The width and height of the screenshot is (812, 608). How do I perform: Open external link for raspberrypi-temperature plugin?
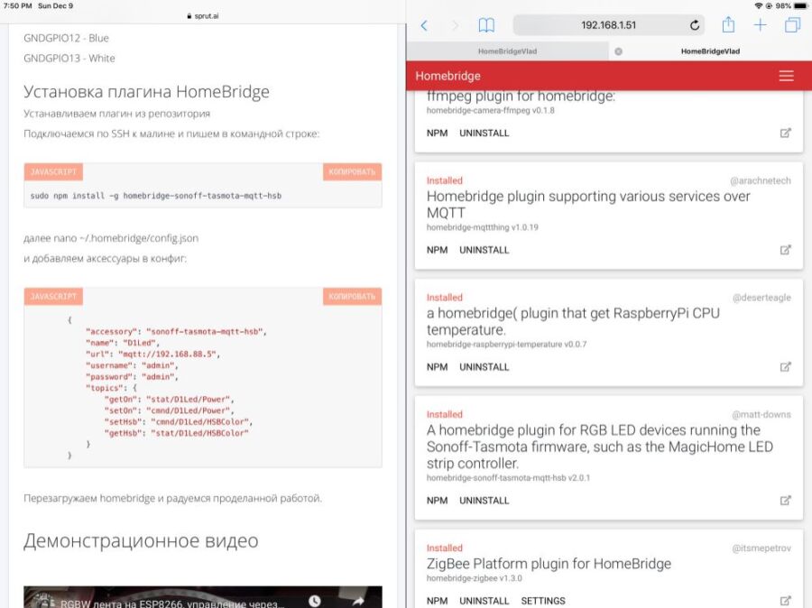[x=785, y=367]
